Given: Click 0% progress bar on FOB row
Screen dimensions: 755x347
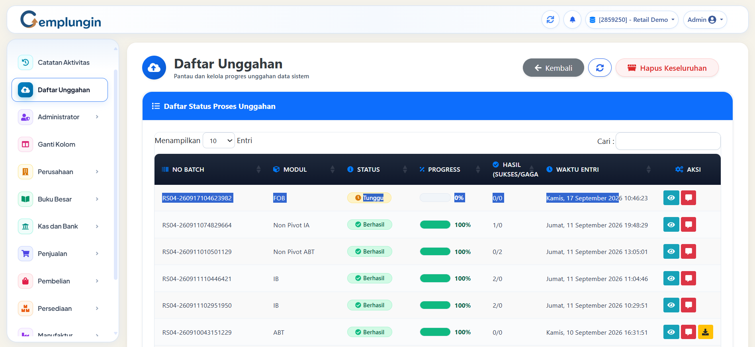Looking at the screenshot, I should click(x=435, y=198).
